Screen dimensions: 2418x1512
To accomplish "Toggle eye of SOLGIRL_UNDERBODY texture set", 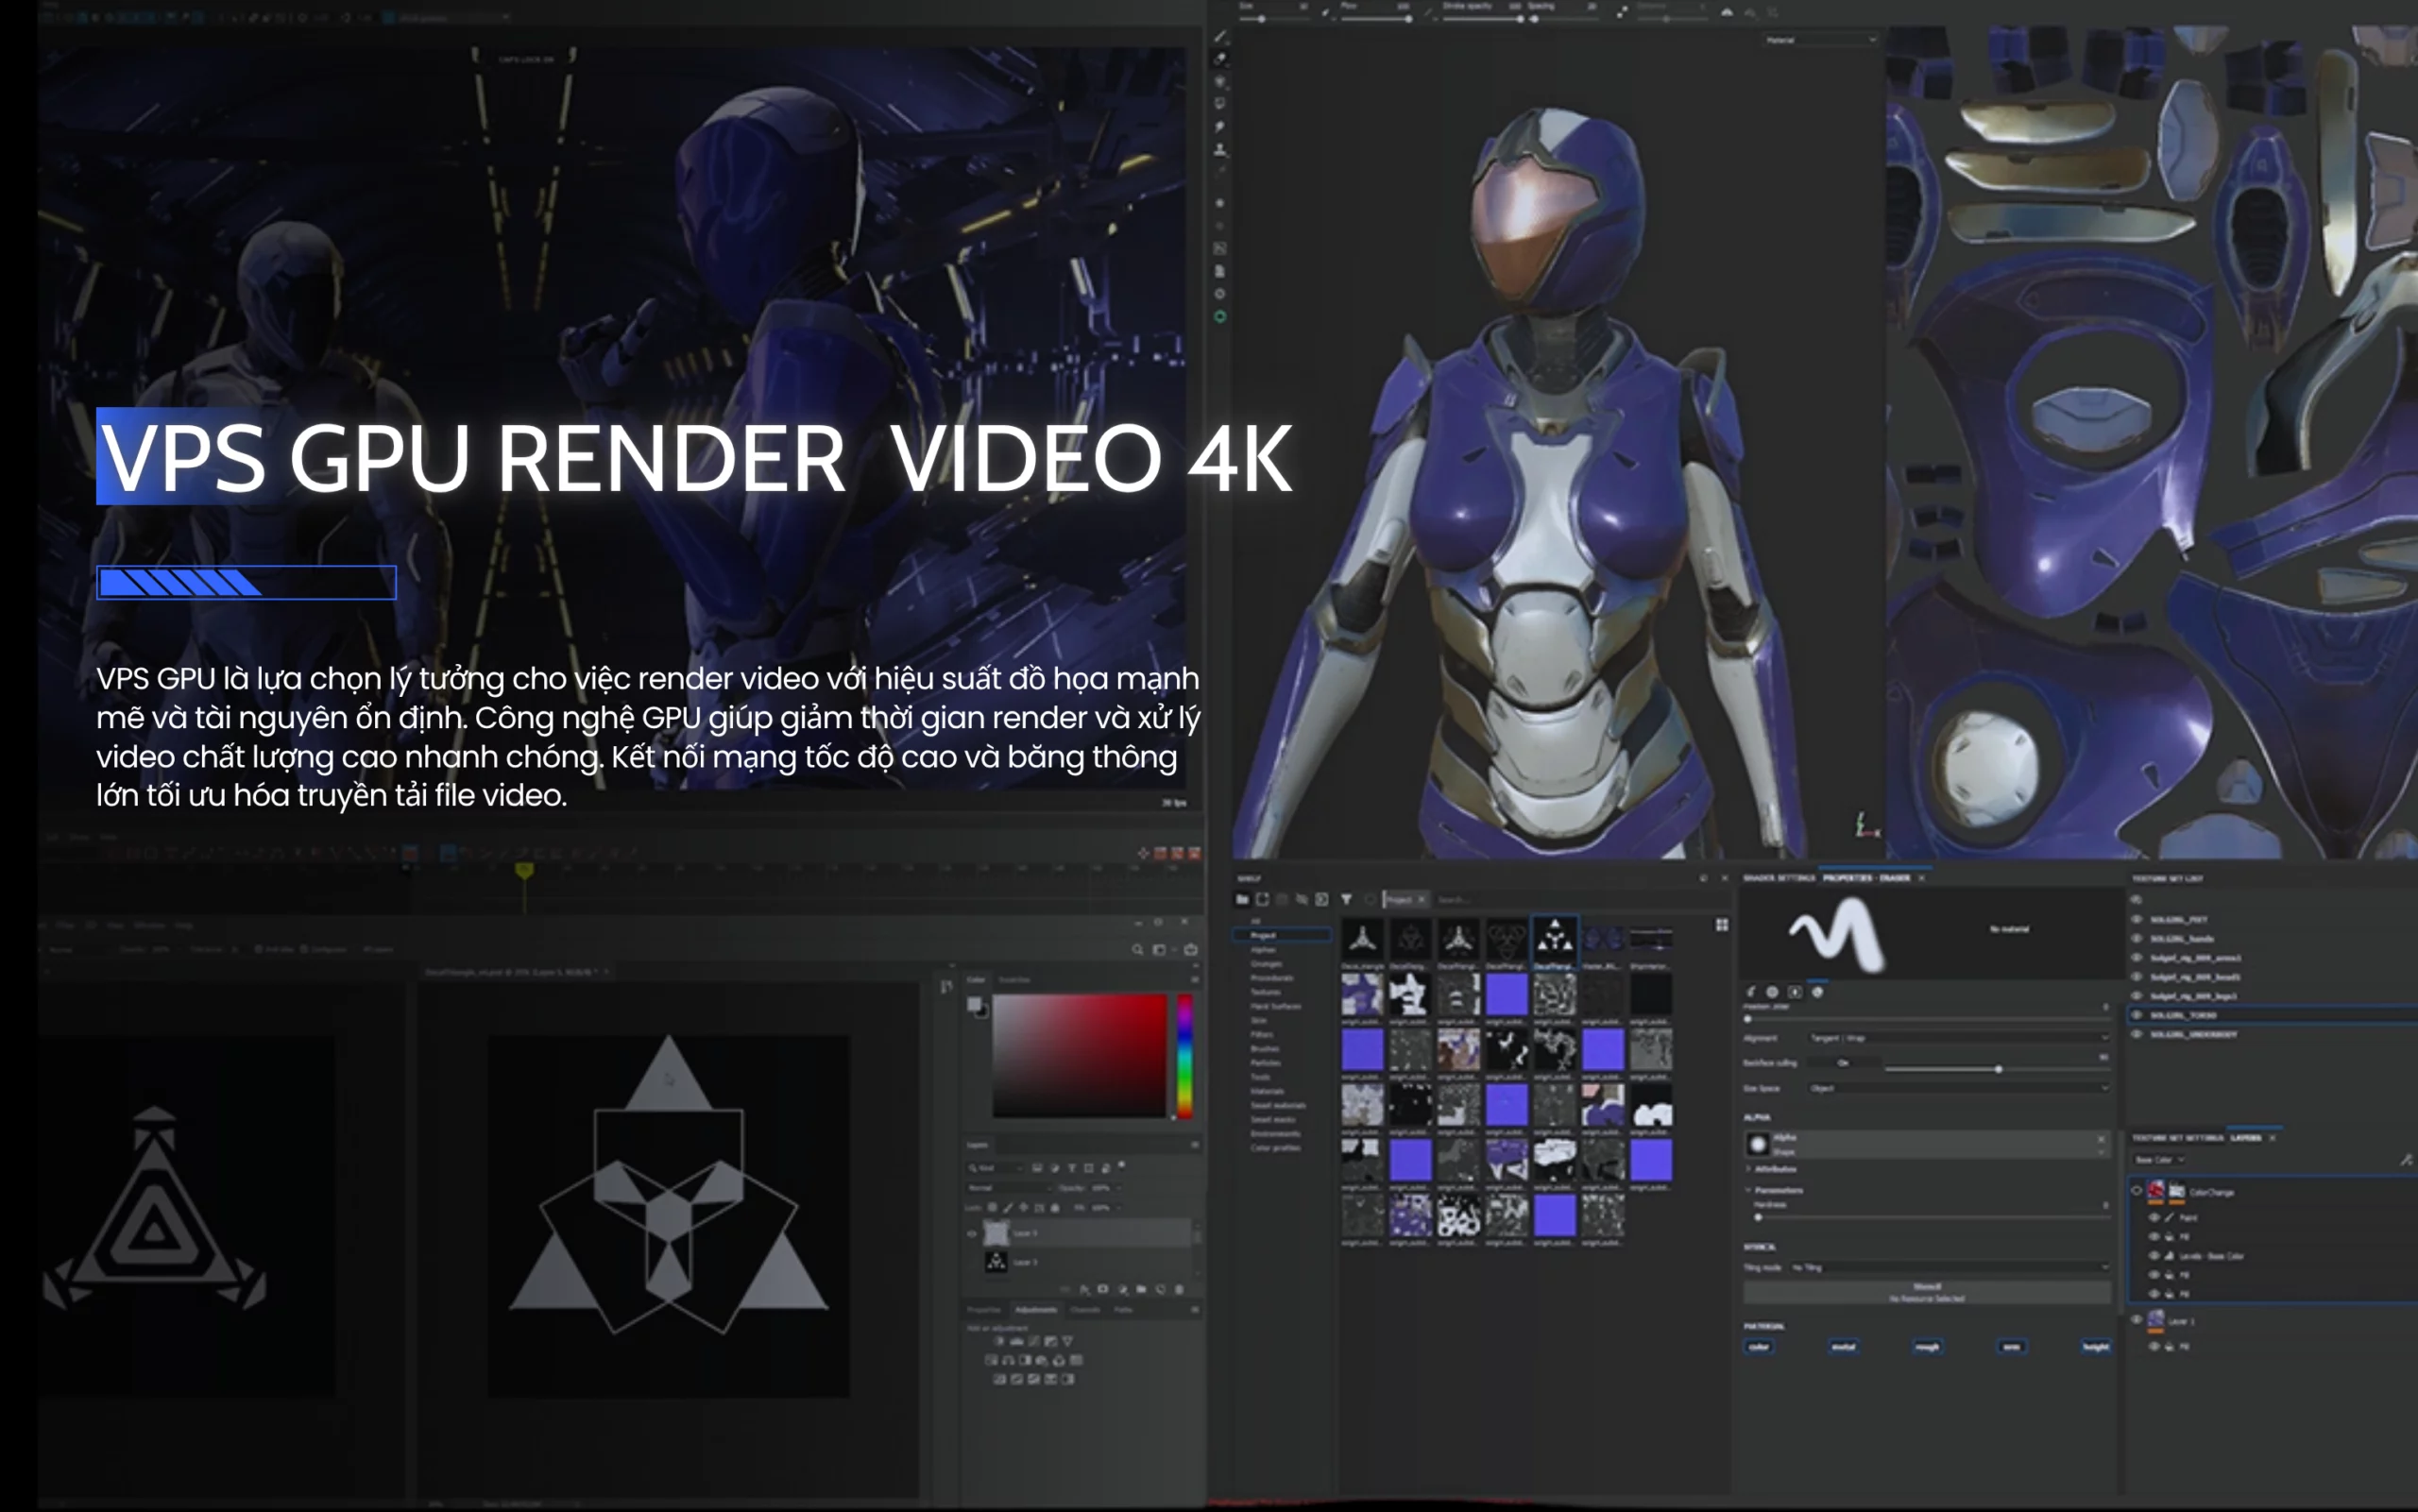I will point(2137,1034).
